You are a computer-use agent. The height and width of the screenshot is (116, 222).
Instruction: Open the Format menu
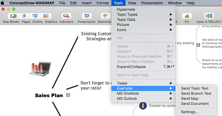(103, 3)
